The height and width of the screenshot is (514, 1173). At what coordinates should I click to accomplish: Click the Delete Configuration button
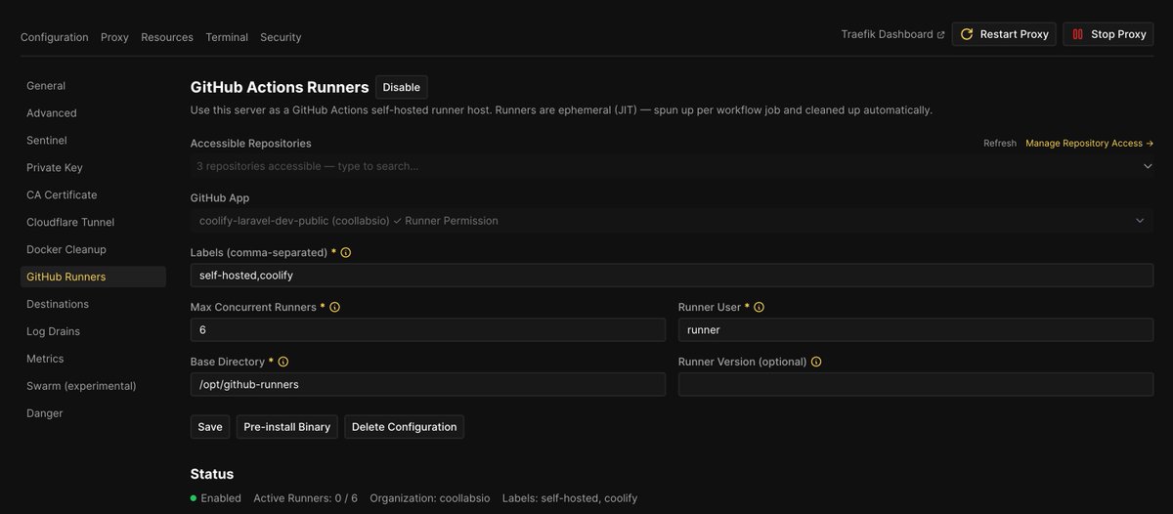tap(405, 427)
